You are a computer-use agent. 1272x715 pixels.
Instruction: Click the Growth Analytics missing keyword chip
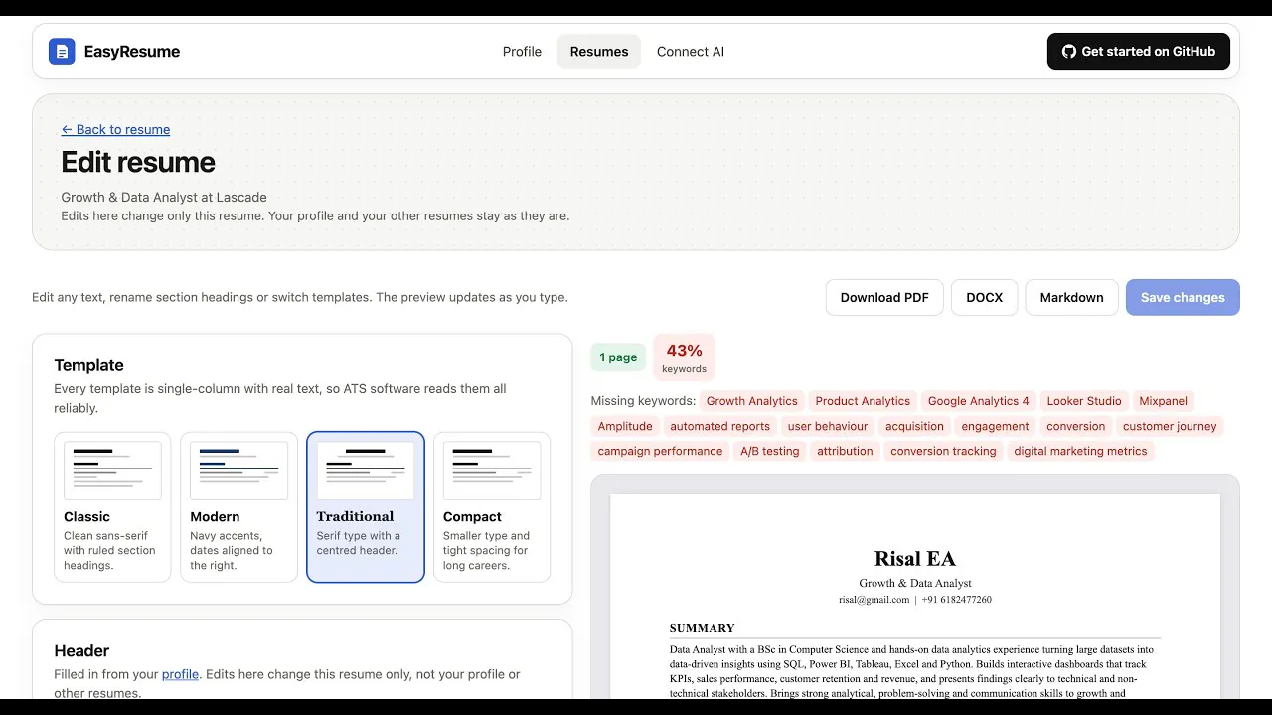752,401
